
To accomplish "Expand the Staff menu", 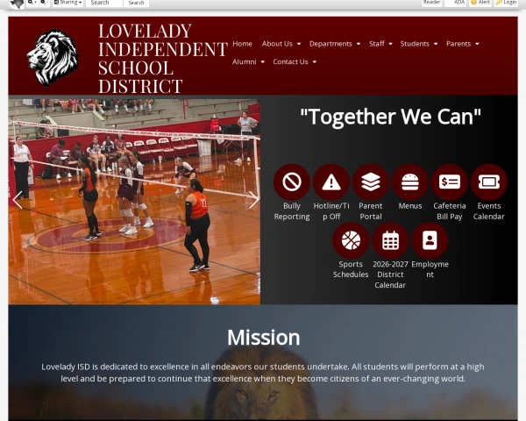I will click(x=380, y=44).
